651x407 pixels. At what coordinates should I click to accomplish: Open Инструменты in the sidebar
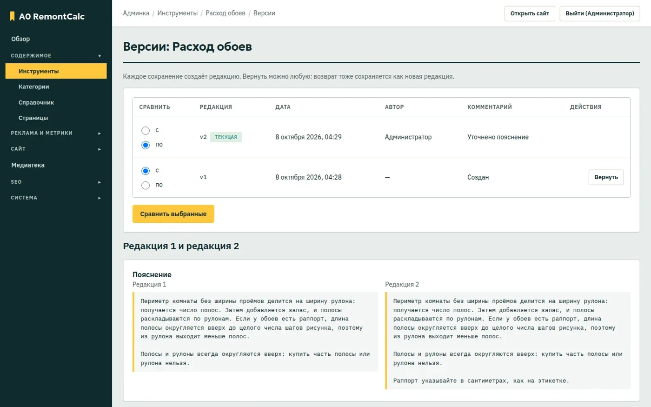click(56, 71)
